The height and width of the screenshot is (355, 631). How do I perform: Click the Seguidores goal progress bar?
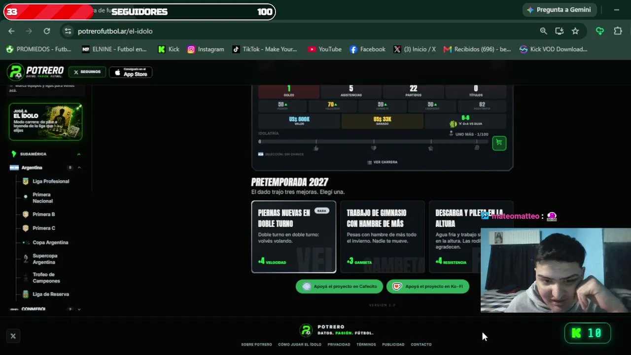(x=140, y=12)
